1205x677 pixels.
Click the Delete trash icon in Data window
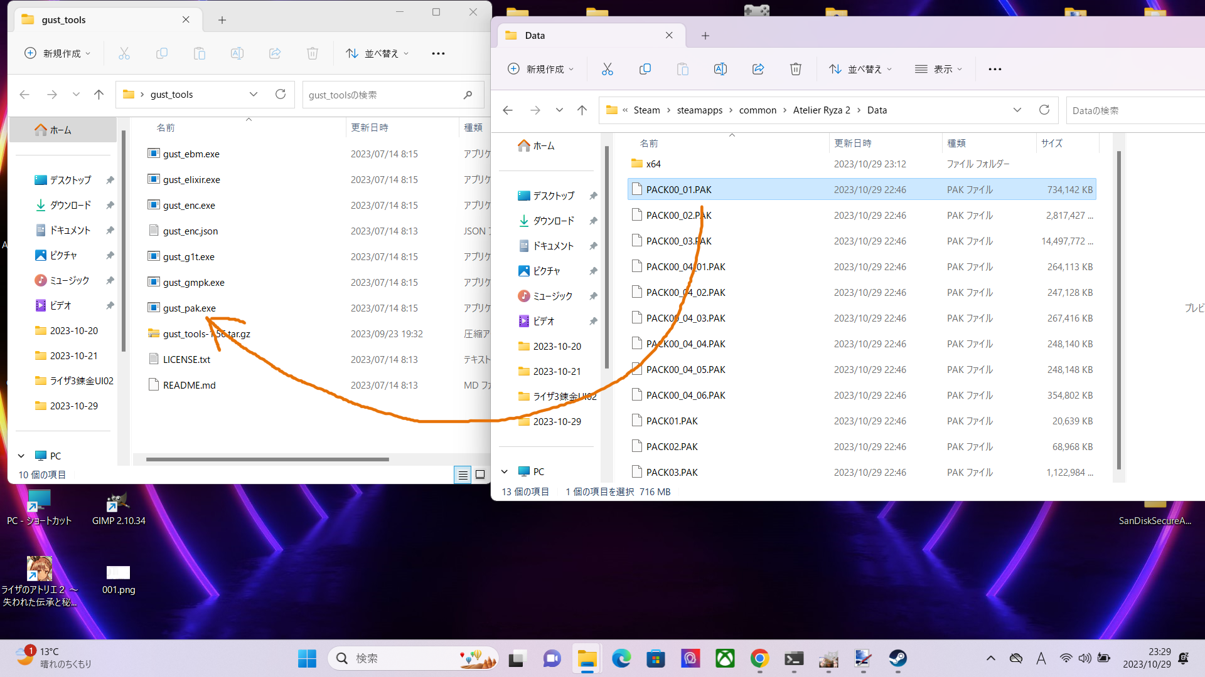point(795,69)
